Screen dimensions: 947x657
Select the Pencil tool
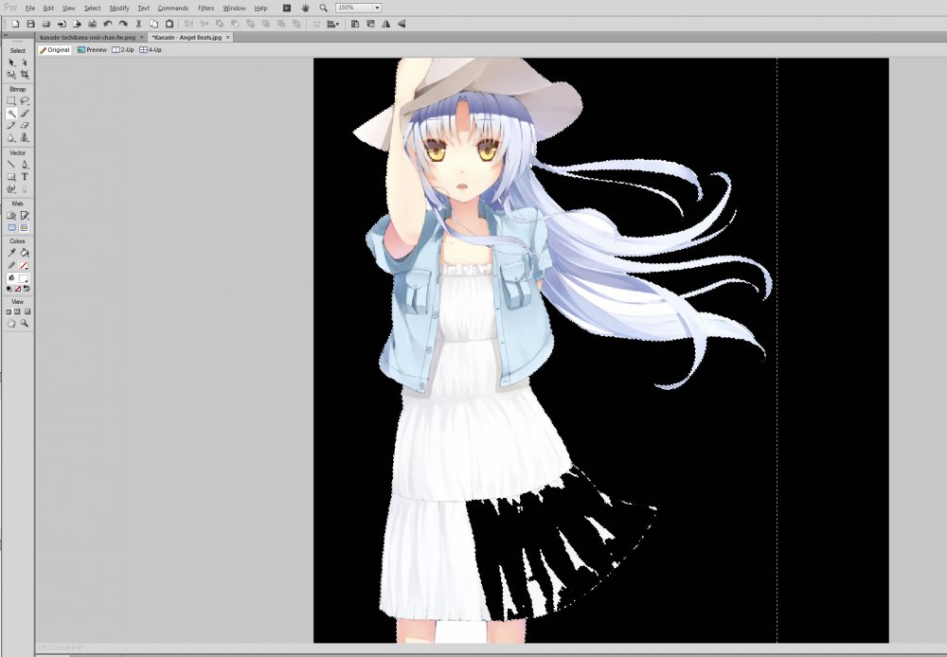(11, 125)
